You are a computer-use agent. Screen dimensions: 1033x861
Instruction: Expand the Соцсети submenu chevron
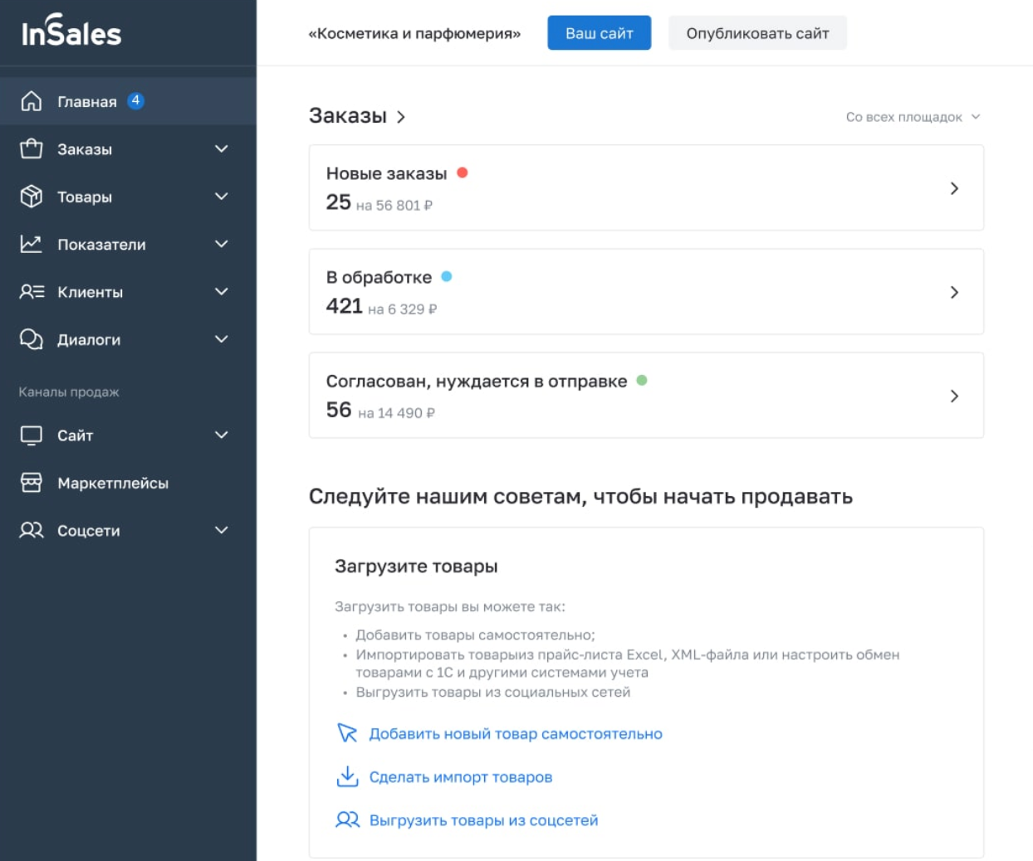222,530
